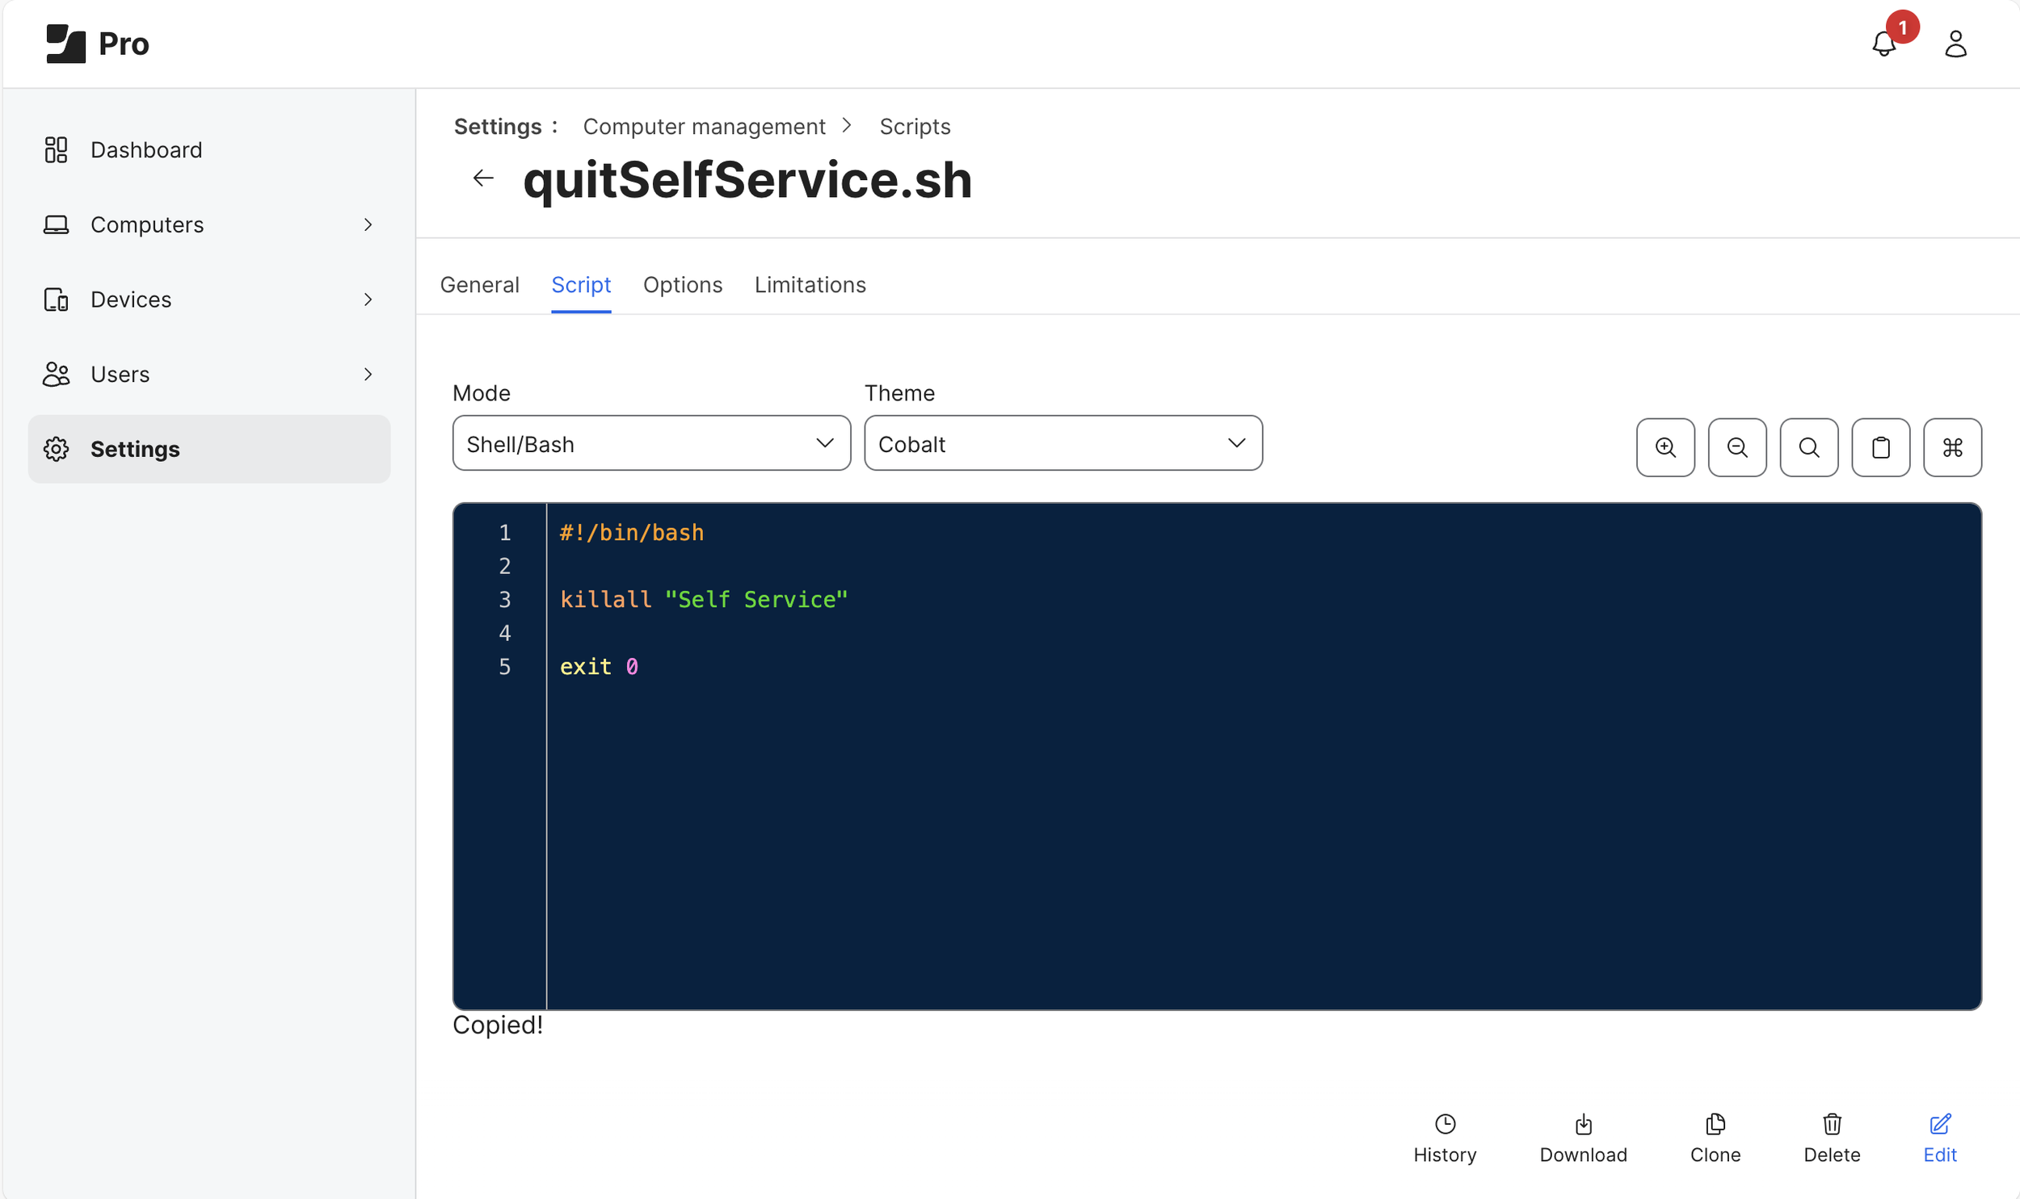Clone this script

tap(1715, 1138)
